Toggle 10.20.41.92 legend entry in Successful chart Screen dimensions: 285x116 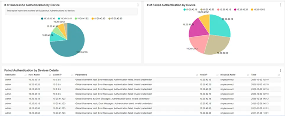pos(82,19)
